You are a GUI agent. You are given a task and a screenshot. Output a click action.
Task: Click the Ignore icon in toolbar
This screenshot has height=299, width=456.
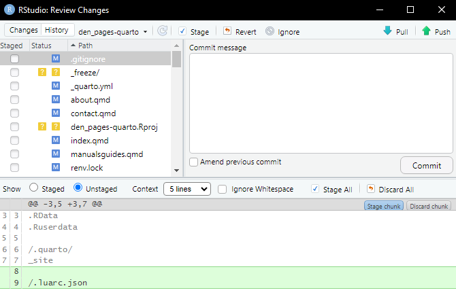tap(270, 31)
